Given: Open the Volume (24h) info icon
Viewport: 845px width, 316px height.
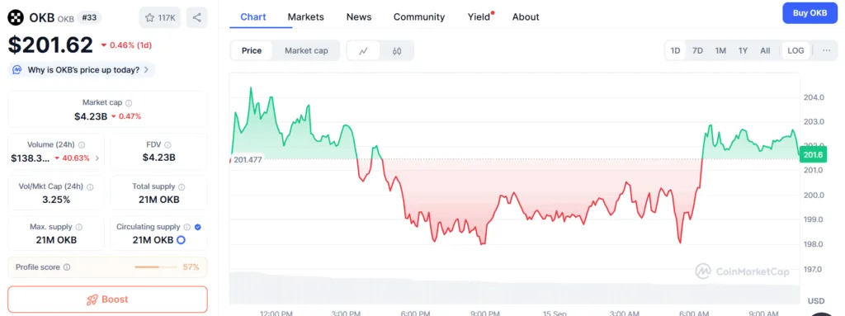Looking at the screenshot, I should point(82,145).
